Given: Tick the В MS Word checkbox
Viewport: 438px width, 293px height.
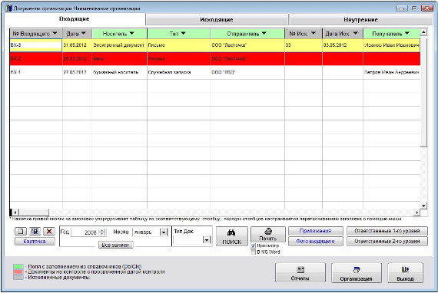Looking at the screenshot, I should [x=254, y=252].
